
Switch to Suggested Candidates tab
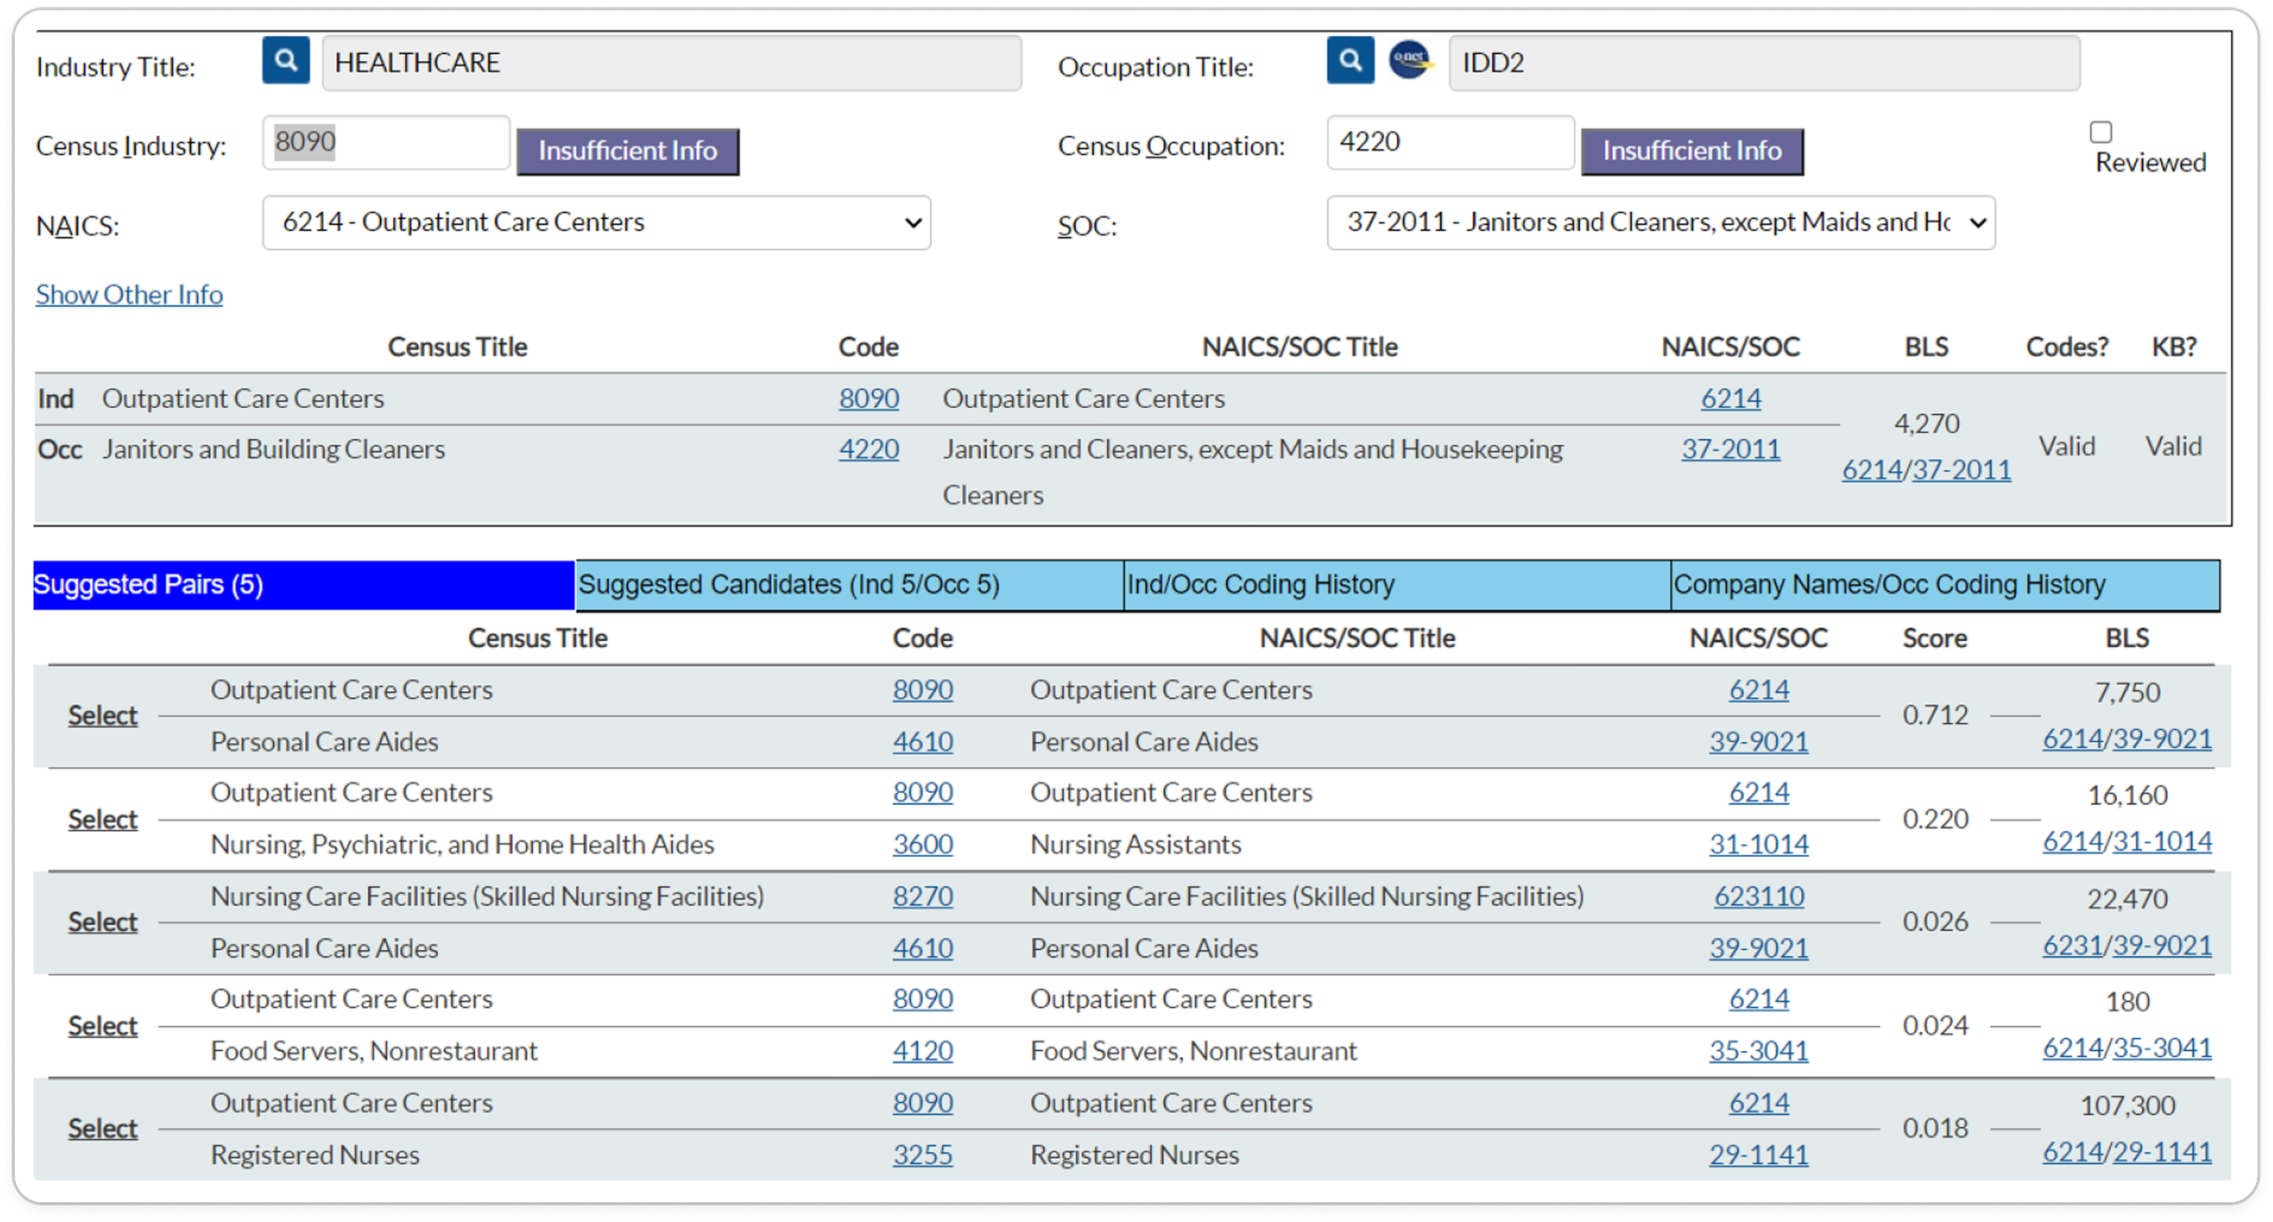[x=849, y=584]
